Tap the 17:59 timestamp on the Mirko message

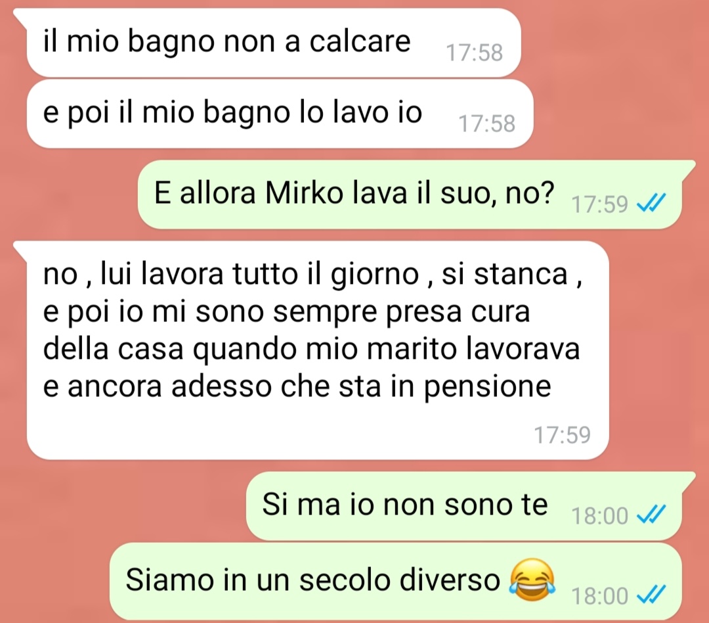coord(599,204)
